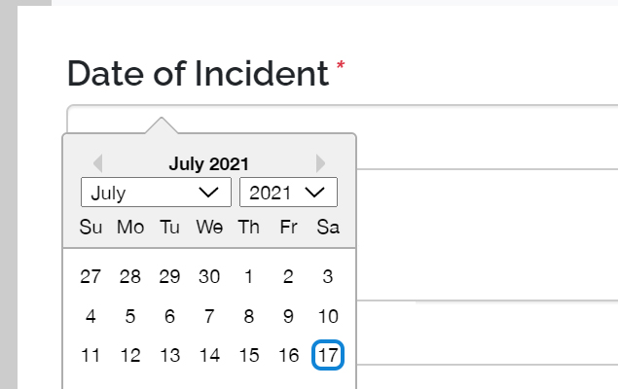Select July 4 in calendar
The width and height of the screenshot is (618, 389).
click(91, 316)
